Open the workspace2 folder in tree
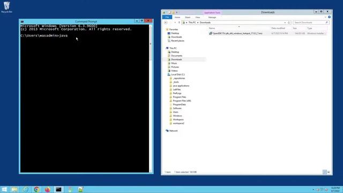The image size is (343, 193). [178, 123]
